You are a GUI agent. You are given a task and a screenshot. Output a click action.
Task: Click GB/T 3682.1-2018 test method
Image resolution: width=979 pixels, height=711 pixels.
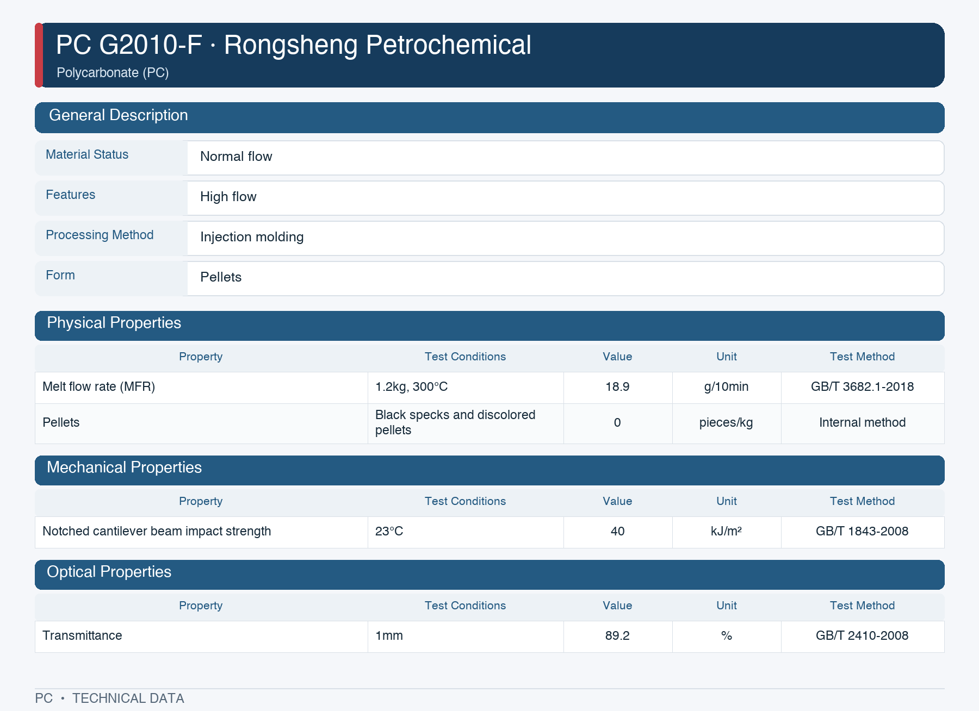pyautogui.click(x=863, y=387)
